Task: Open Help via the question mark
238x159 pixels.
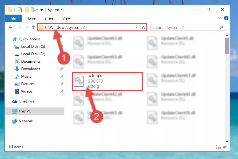Action: pos(226,18)
